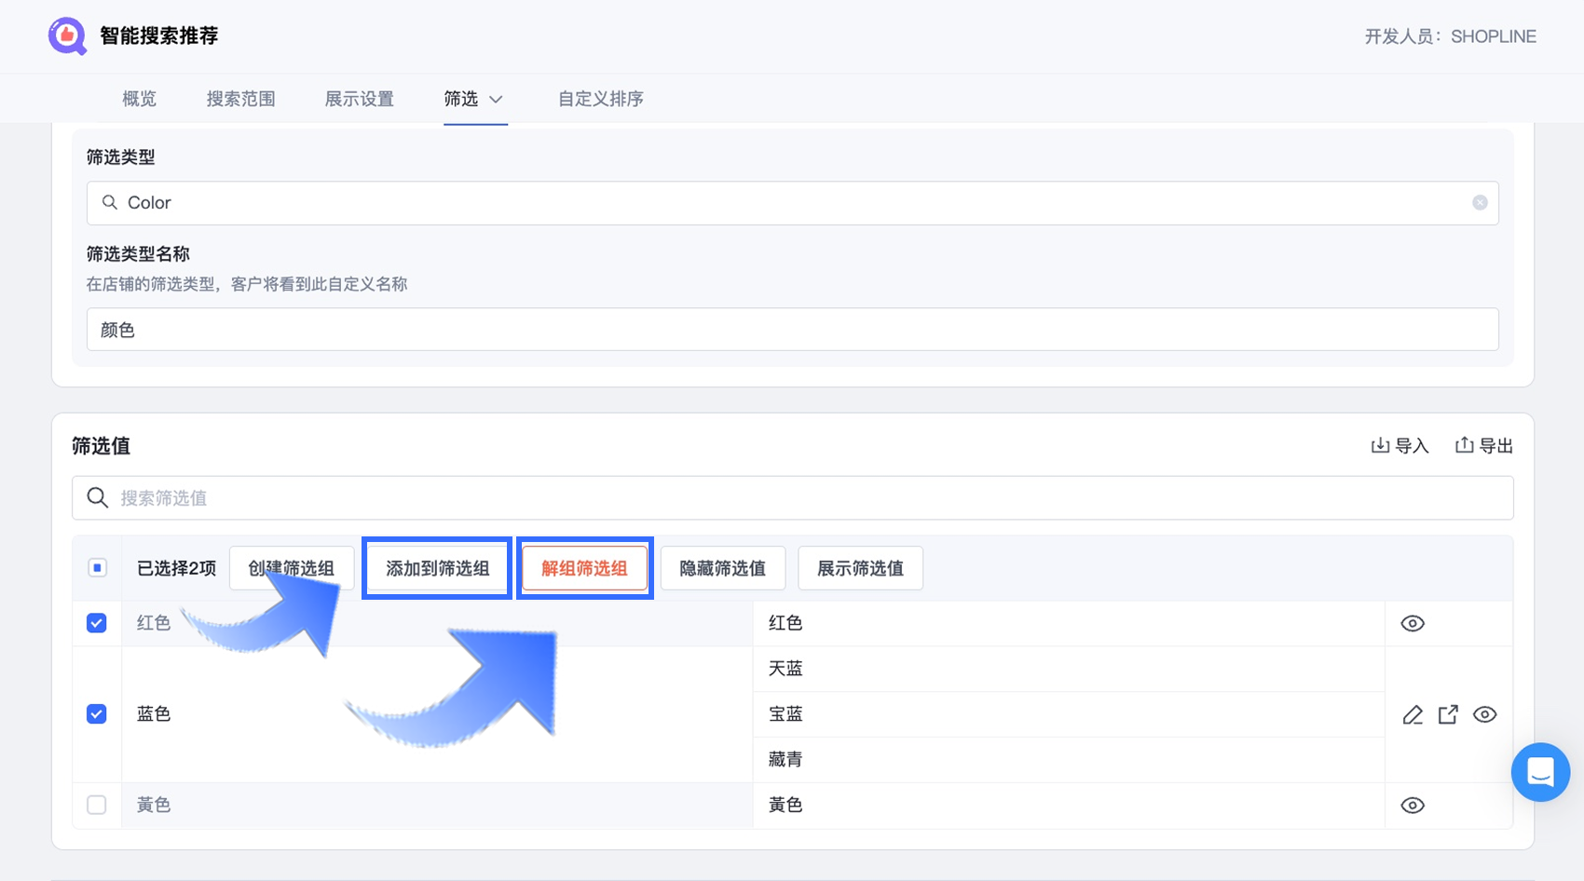The image size is (1584, 881).
Task: Uncheck the 红色 row checkbox
Action: coord(97,623)
